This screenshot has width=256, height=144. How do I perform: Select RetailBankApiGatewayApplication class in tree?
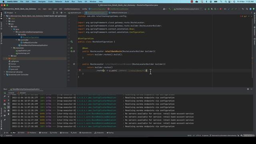[33, 45]
